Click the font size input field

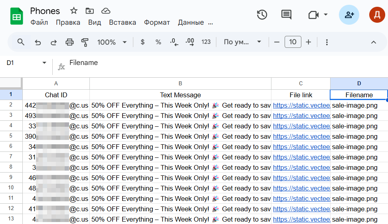point(293,42)
